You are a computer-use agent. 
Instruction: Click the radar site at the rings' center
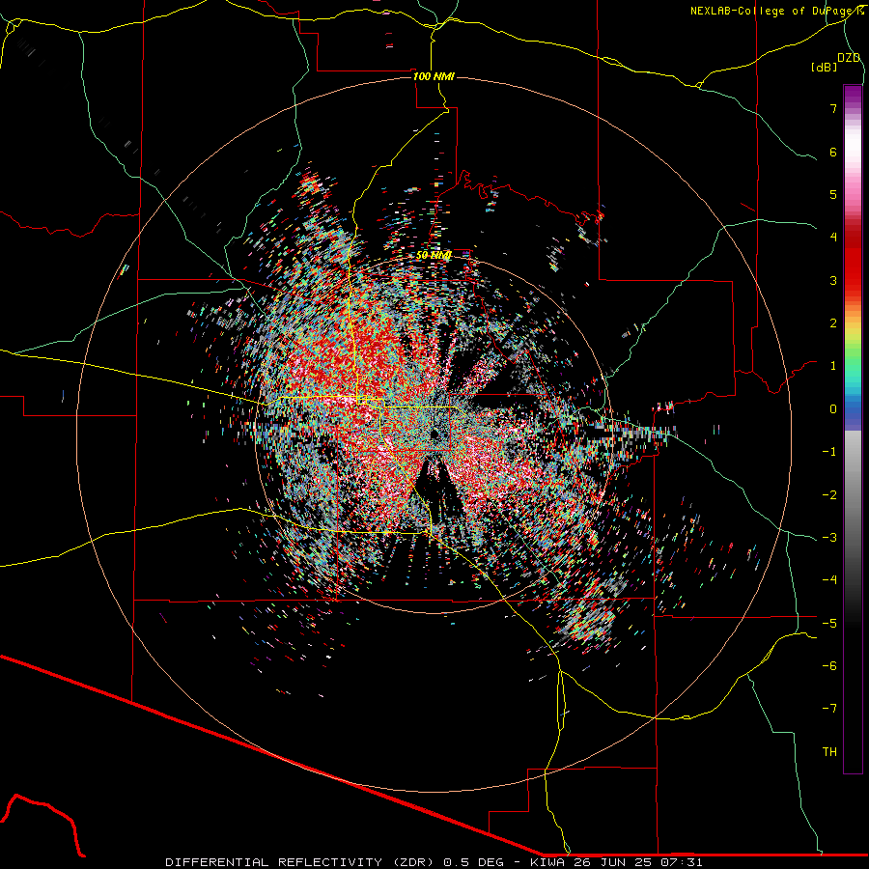434,435
